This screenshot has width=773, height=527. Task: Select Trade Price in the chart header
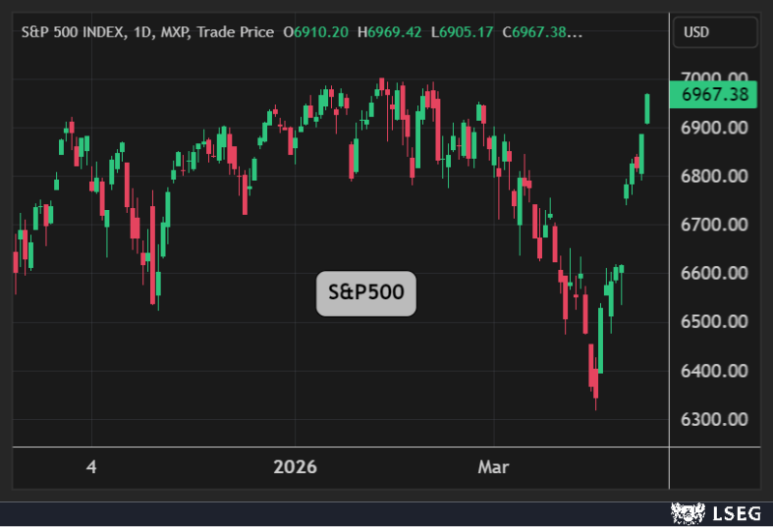[x=236, y=32]
